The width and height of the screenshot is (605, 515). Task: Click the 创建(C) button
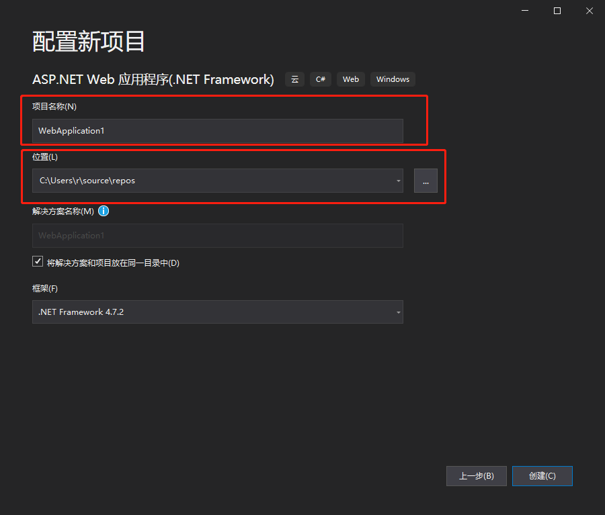pyautogui.click(x=542, y=476)
